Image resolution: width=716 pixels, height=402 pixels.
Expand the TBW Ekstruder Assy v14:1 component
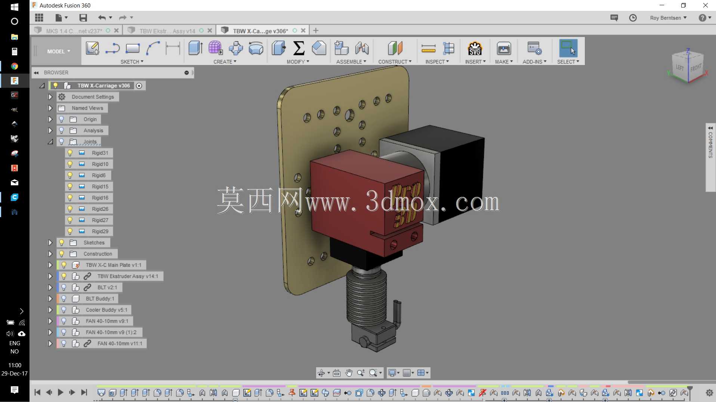click(x=50, y=276)
